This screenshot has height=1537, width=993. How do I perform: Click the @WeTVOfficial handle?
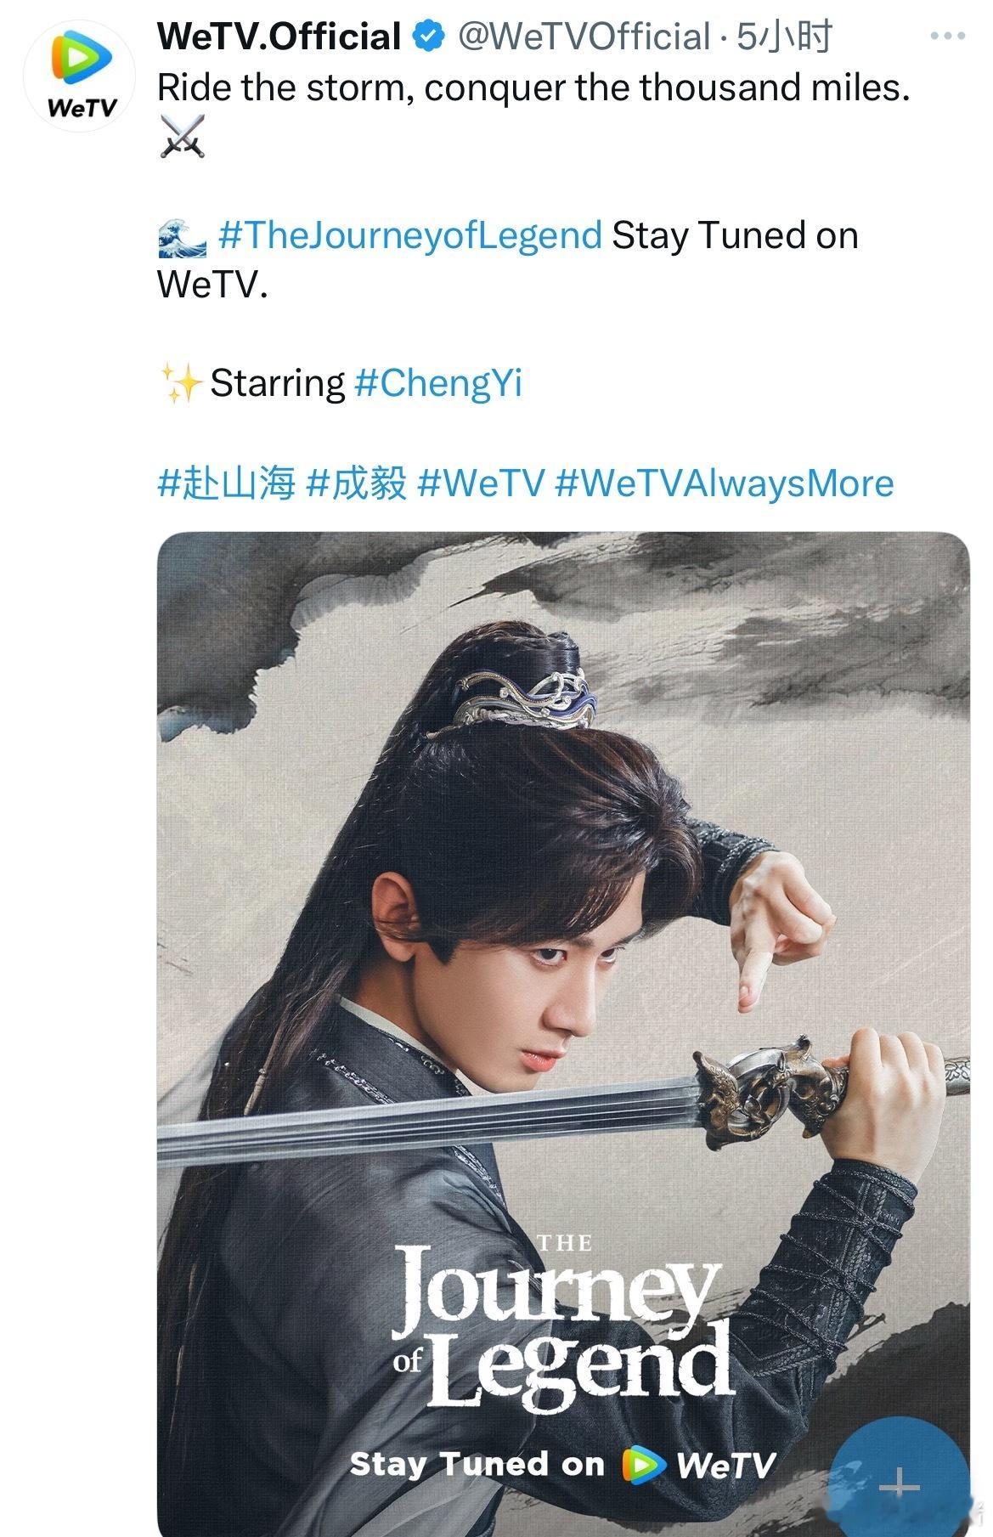[x=584, y=37]
